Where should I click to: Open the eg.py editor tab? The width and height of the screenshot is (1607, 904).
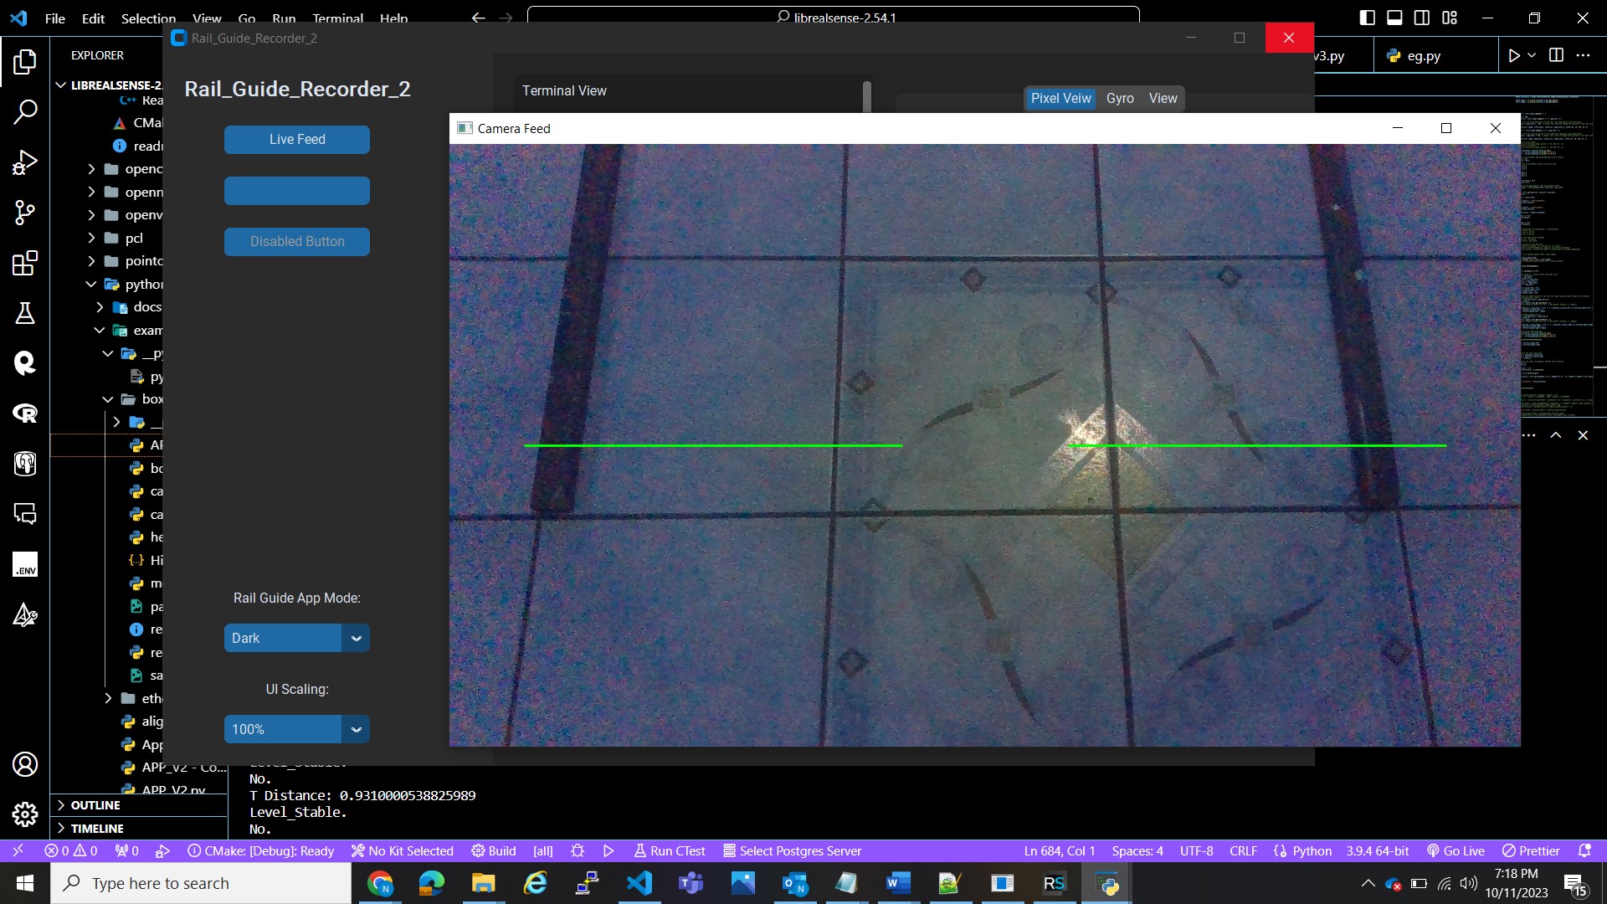tap(1423, 55)
